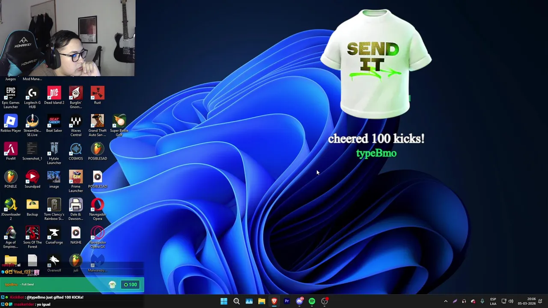Select the Beat Saber desktop icon
Image resolution: width=548 pixels, height=308 pixels.
point(54,124)
